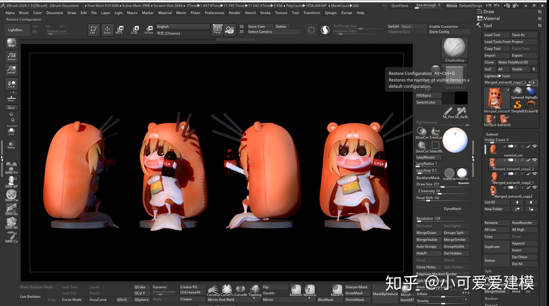Click the Store Config button

(449, 32)
